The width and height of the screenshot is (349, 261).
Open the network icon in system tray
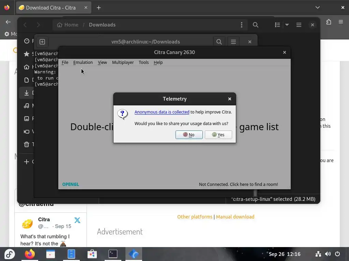tap(318, 254)
